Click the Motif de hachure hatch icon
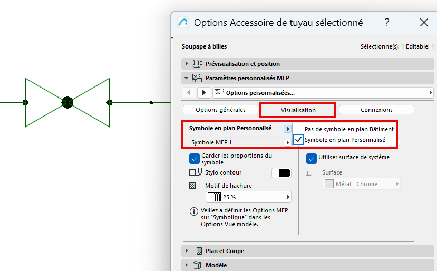Image resolution: width=437 pixels, height=271 pixels. 192,186
